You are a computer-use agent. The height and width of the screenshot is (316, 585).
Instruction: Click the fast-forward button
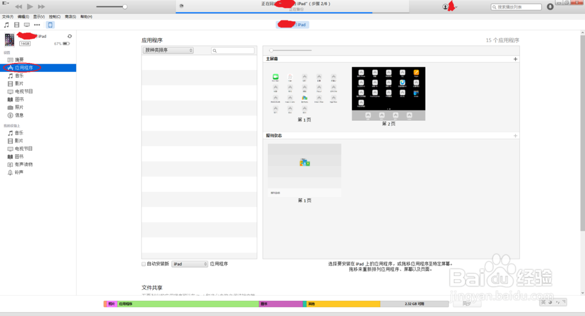(x=42, y=6)
